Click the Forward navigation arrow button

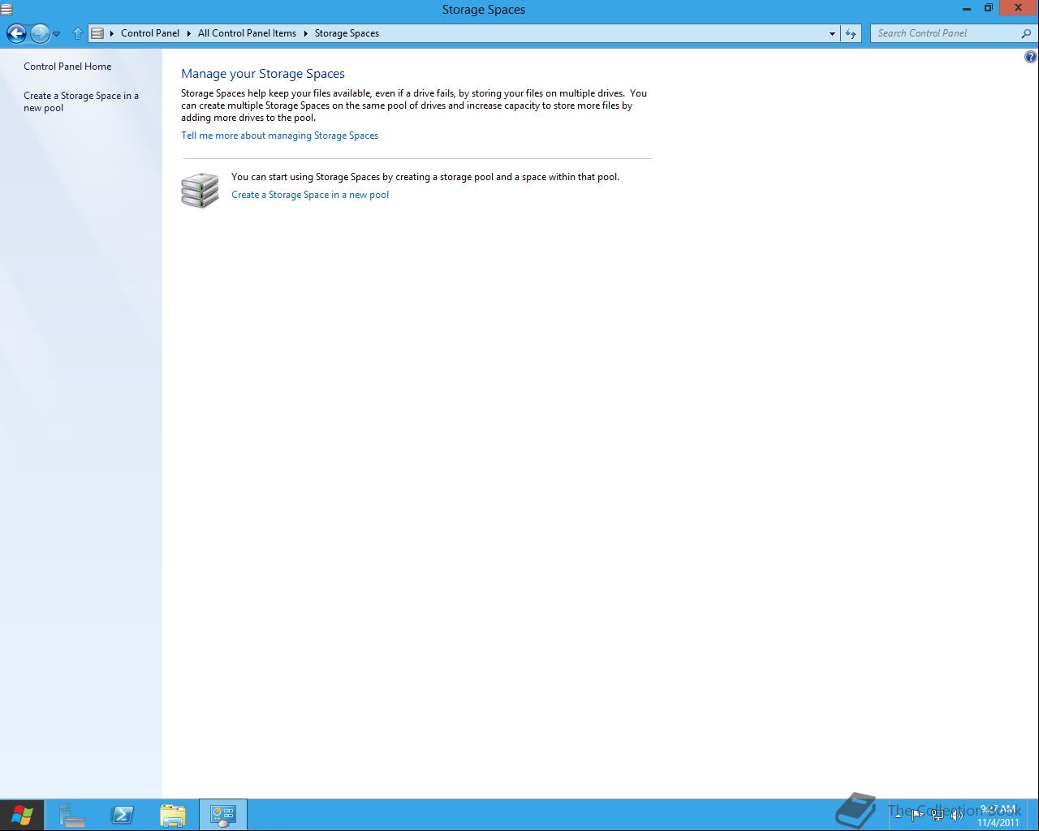(40, 33)
